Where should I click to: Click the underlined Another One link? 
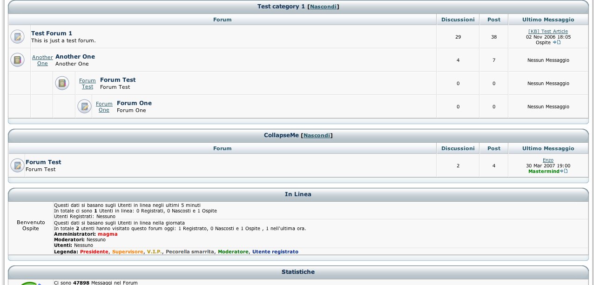coord(42,60)
